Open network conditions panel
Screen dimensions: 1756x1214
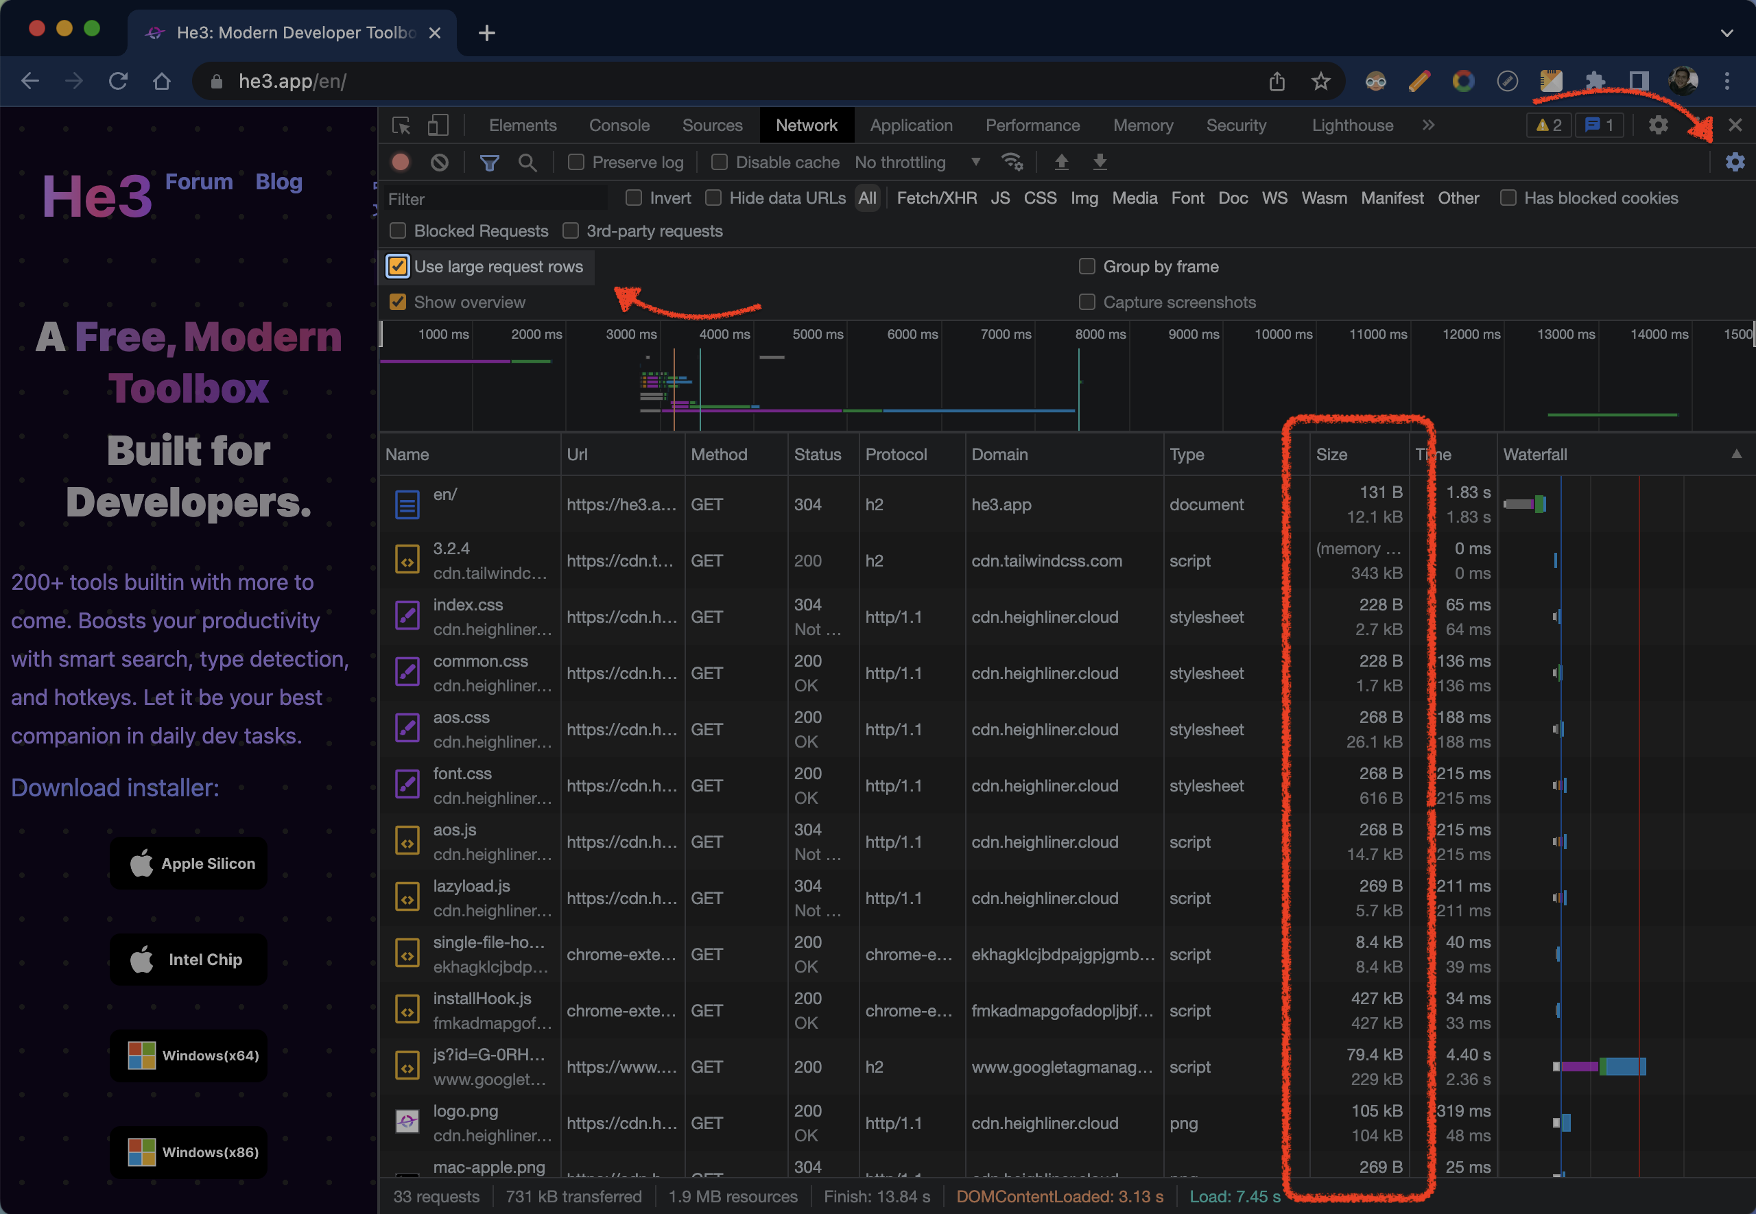[x=1012, y=162]
